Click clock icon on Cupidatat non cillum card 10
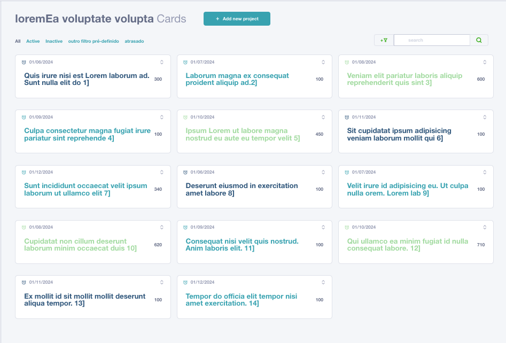 [x=24, y=228]
